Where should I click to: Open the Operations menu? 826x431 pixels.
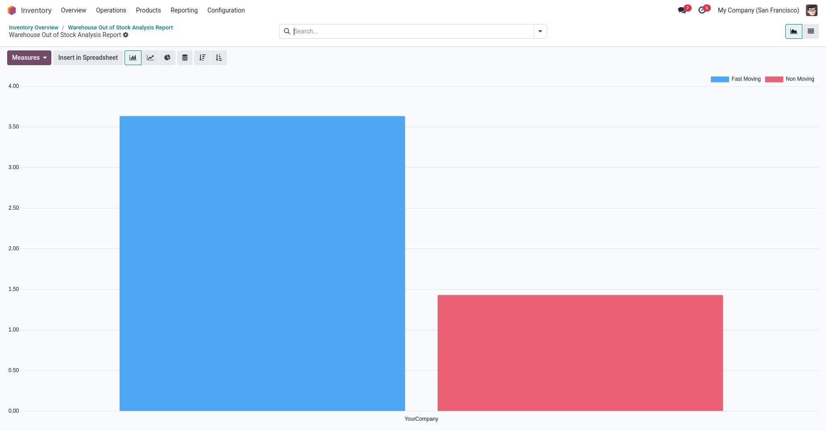[x=111, y=10]
